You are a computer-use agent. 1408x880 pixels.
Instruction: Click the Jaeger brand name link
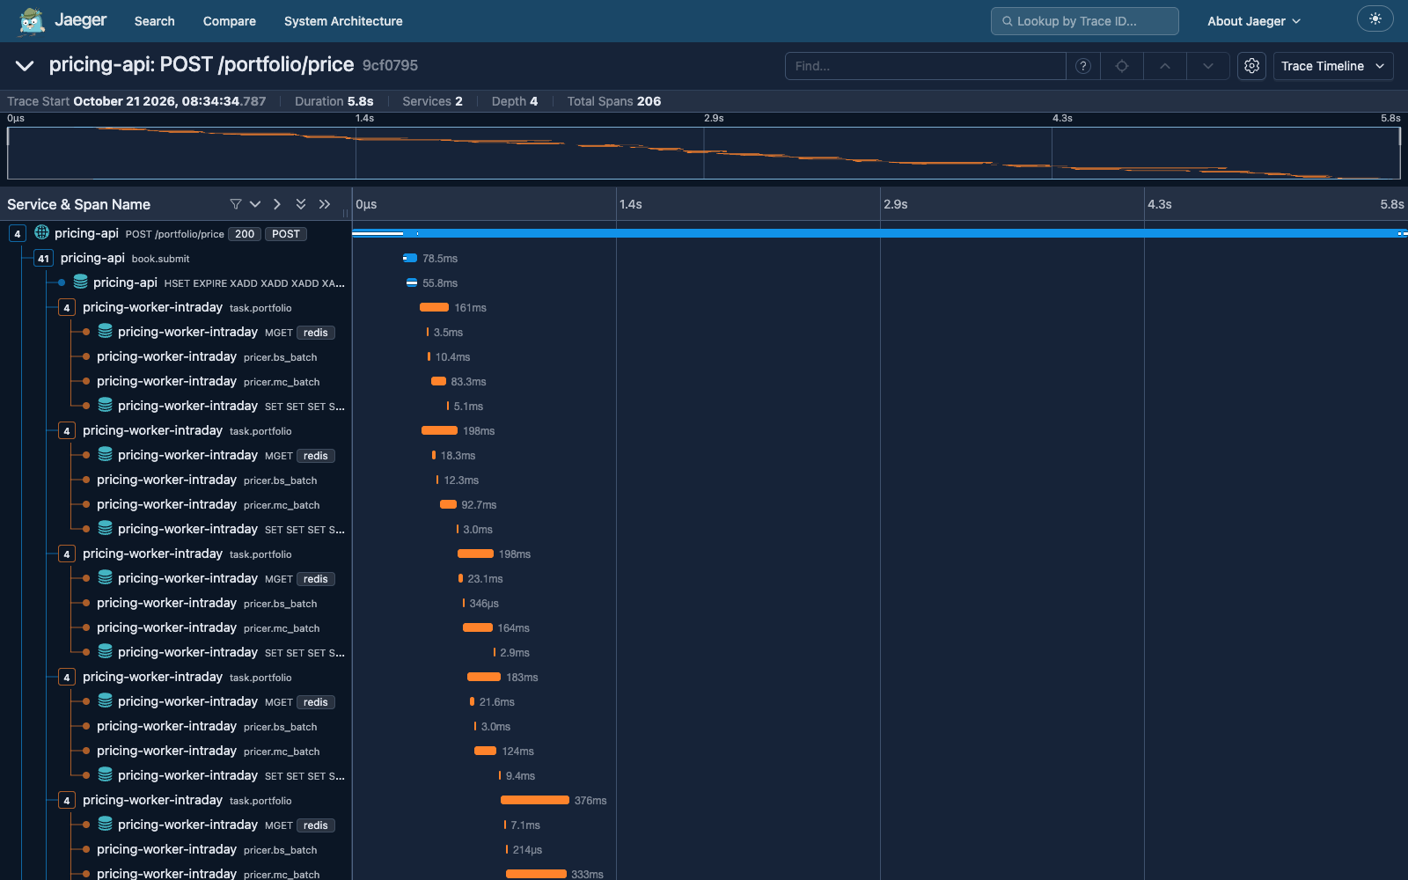(x=81, y=20)
